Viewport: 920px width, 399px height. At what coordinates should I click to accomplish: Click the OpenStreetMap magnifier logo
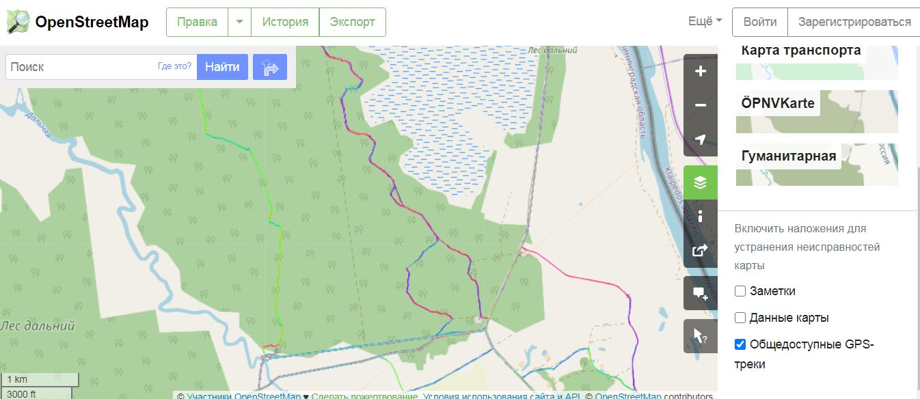tap(18, 22)
